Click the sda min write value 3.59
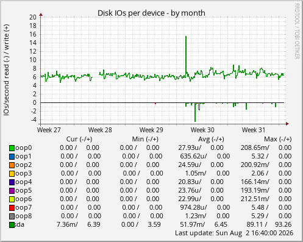303x242 pixels. pos(154,224)
